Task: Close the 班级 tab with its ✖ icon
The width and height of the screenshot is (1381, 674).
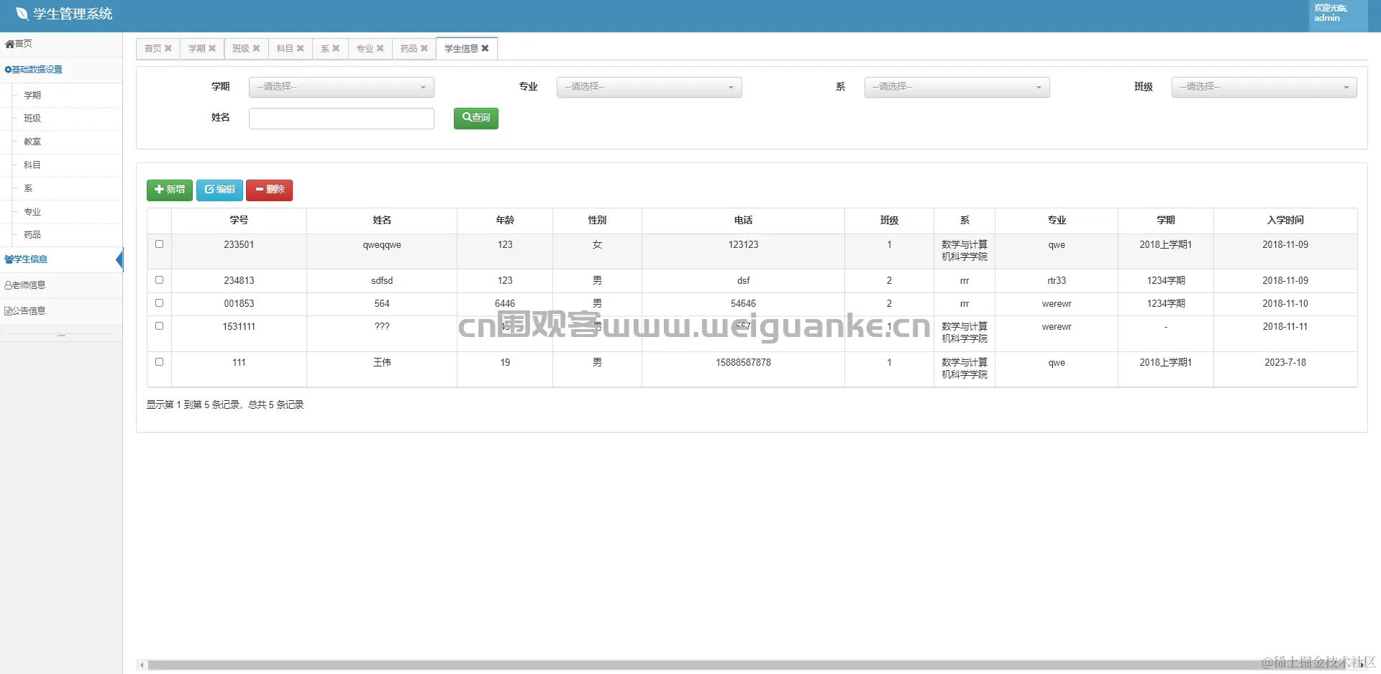Action: (256, 48)
